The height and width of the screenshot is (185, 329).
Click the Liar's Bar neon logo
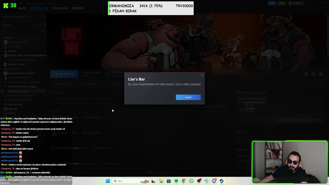pyautogui.click(x=72, y=41)
